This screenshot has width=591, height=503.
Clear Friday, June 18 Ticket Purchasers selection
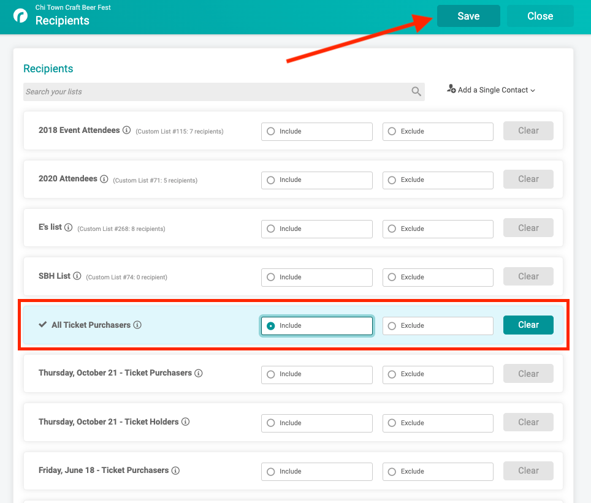coord(528,471)
